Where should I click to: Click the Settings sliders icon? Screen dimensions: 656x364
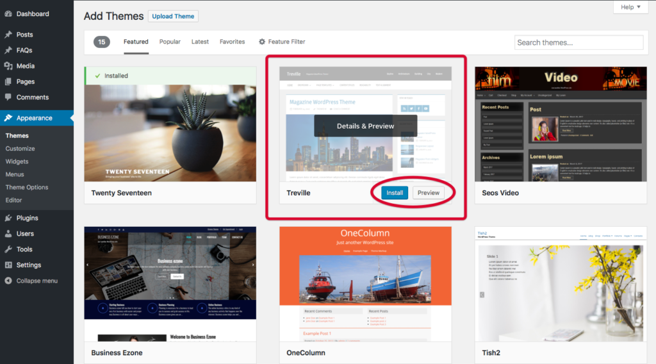8,265
